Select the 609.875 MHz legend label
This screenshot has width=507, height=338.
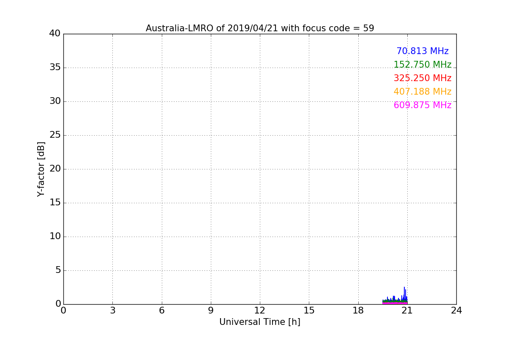422,105
